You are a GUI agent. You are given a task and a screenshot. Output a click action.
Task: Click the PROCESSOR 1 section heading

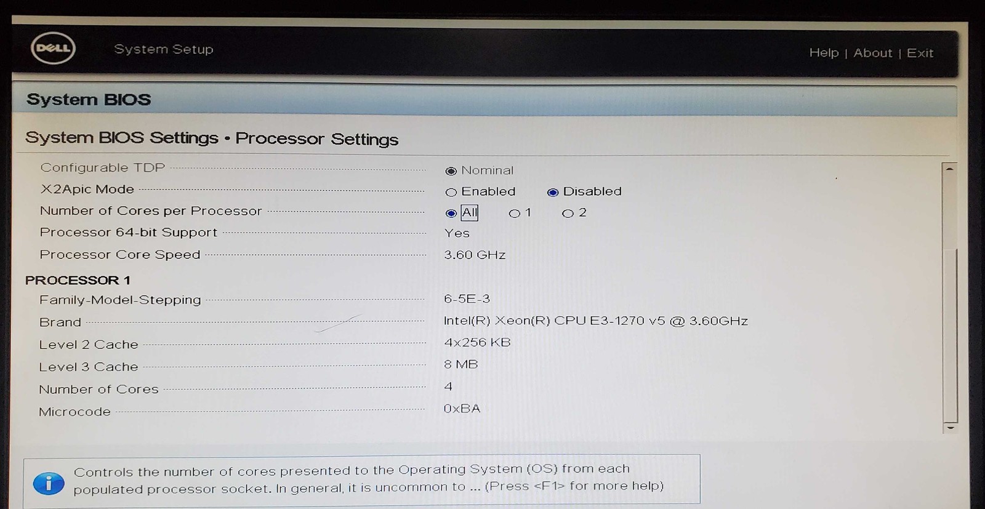click(x=78, y=280)
